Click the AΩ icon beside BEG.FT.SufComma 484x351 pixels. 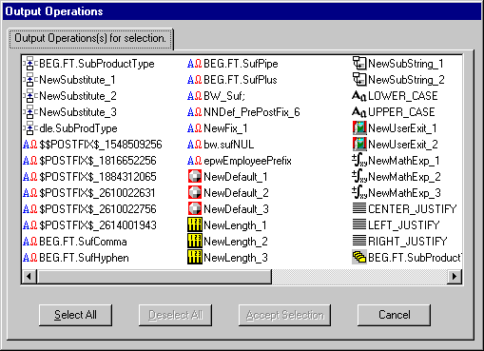30,242
